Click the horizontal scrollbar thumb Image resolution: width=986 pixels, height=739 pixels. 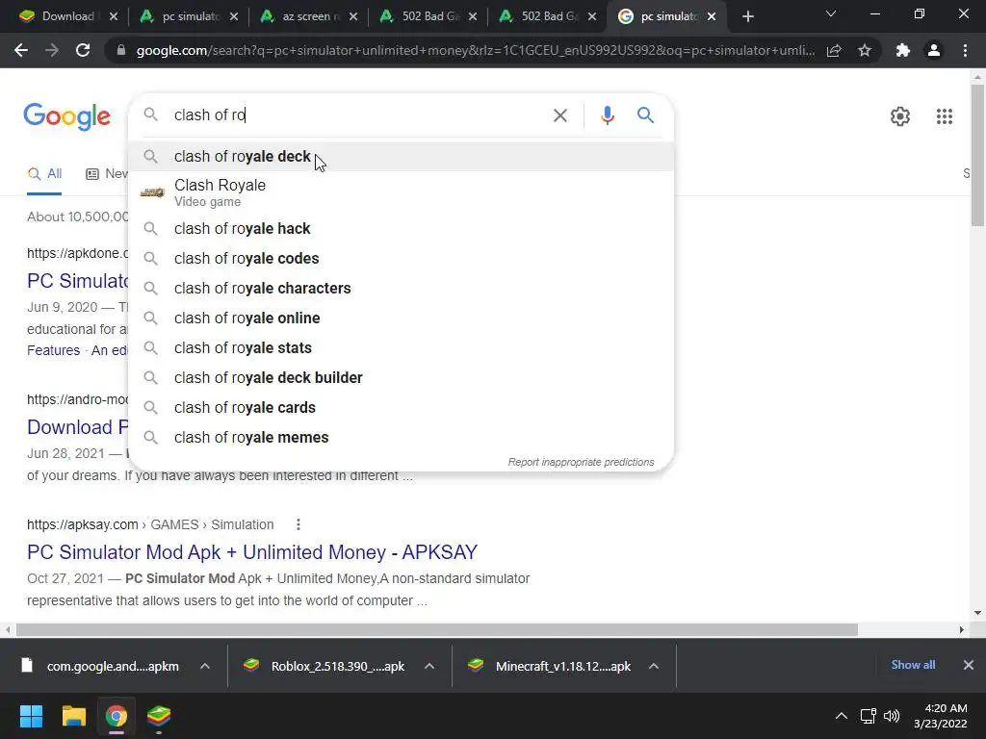point(437,629)
